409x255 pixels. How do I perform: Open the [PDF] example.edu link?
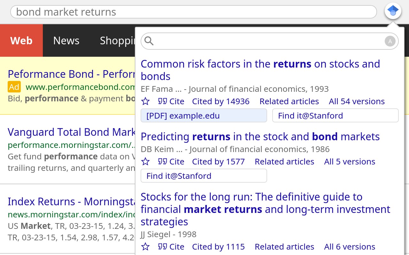tap(204, 115)
